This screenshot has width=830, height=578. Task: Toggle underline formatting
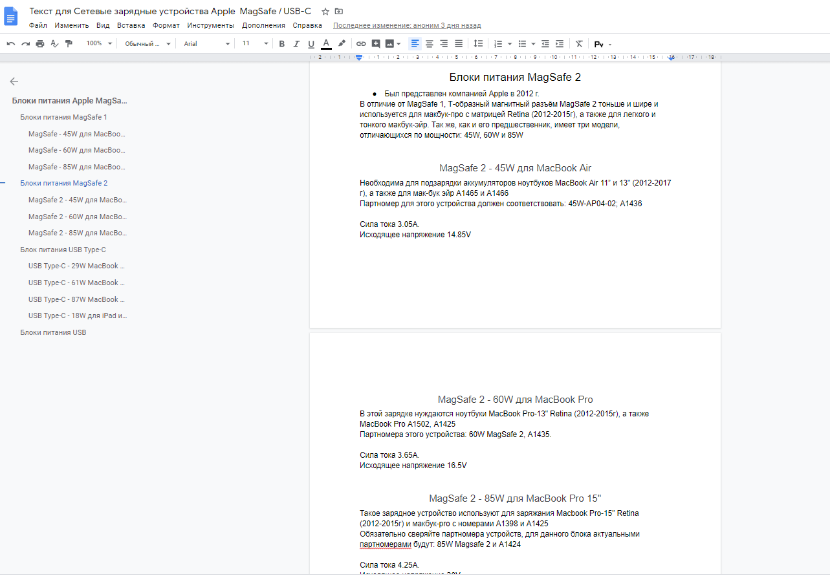pyautogui.click(x=311, y=44)
